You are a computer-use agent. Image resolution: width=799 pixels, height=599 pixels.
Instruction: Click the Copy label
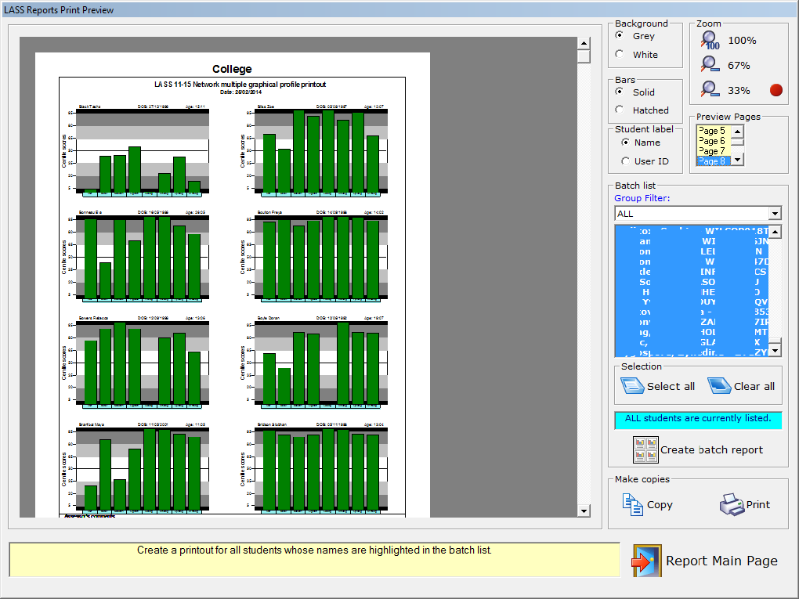click(x=660, y=505)
